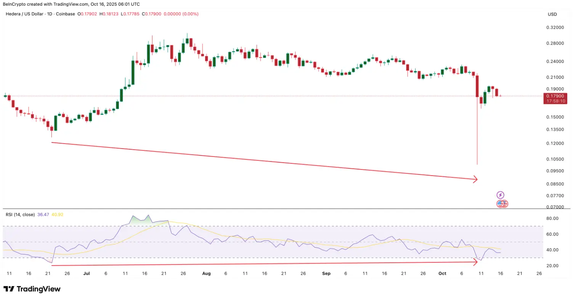Click the BeInCrypto TradingView.com attribution text

71,4
